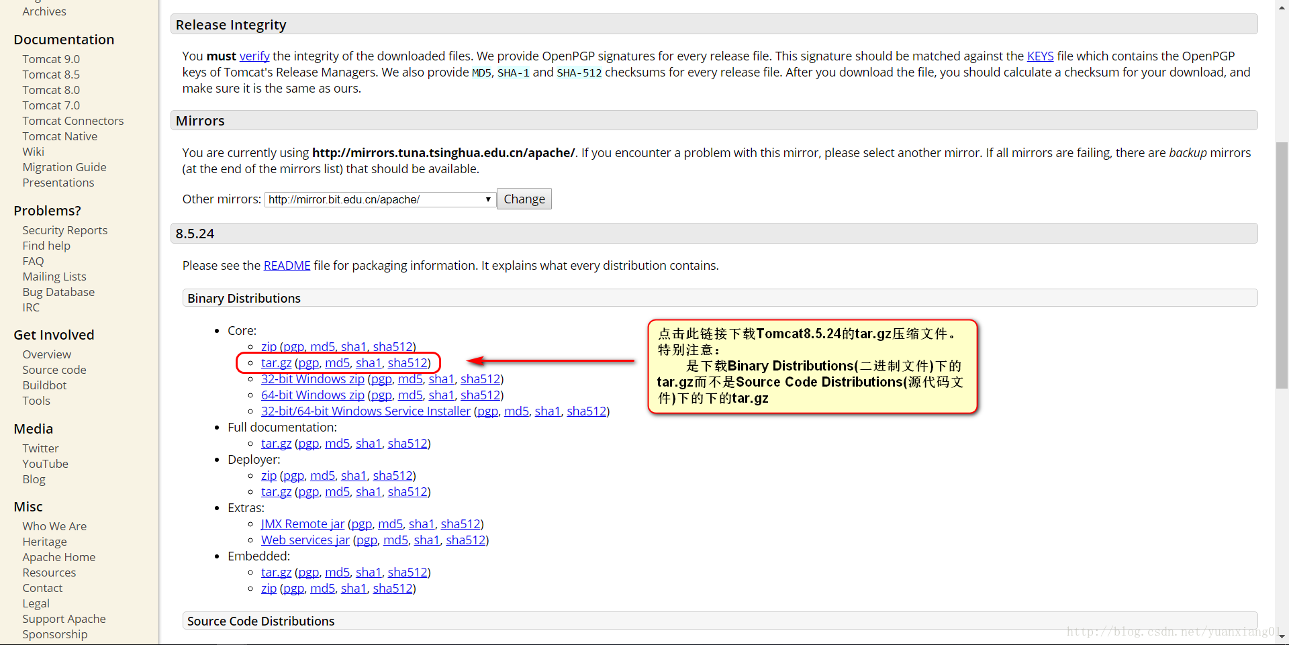
Task: Open Support Apache link
Action: pyautogui.click(x=64, y=619)
